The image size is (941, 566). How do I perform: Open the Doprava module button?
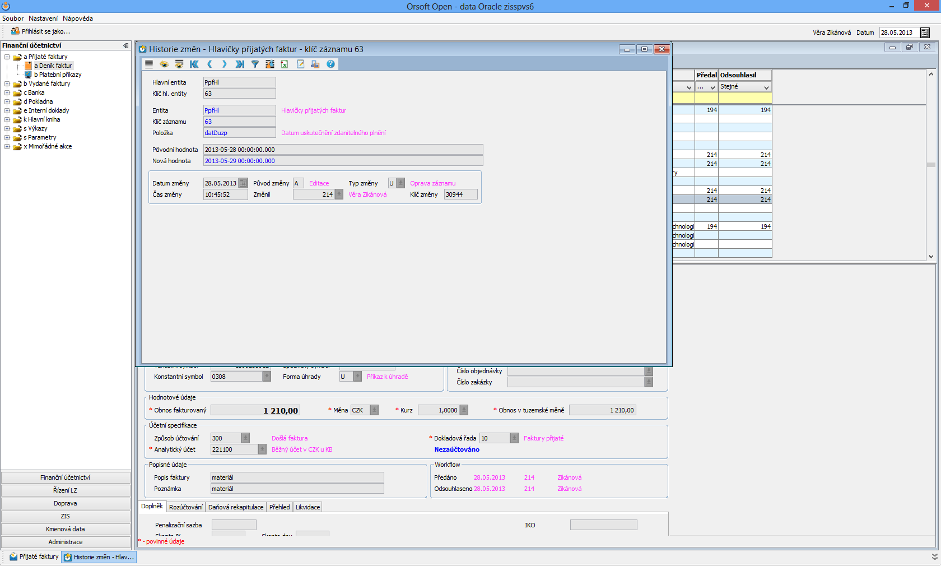(66, 503)
